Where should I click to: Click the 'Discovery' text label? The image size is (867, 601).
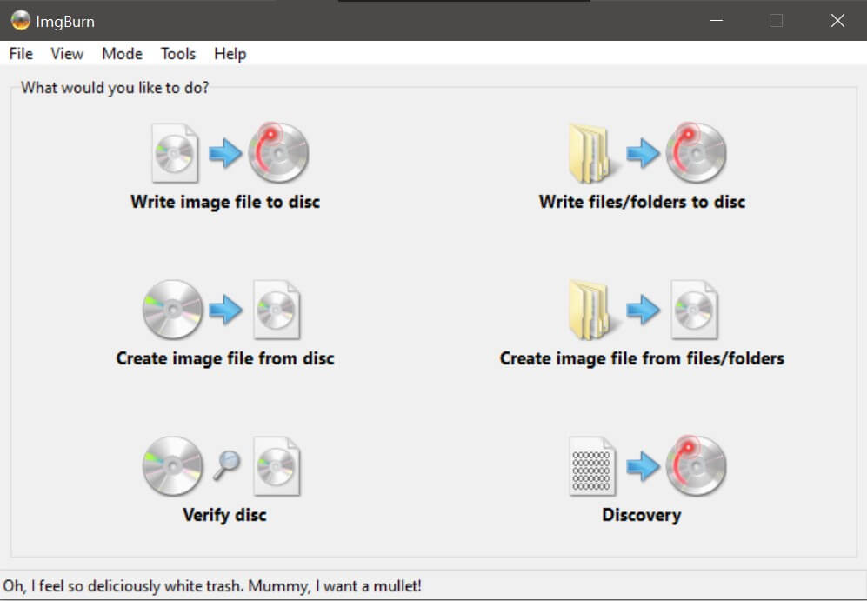(x=641, y=515)
